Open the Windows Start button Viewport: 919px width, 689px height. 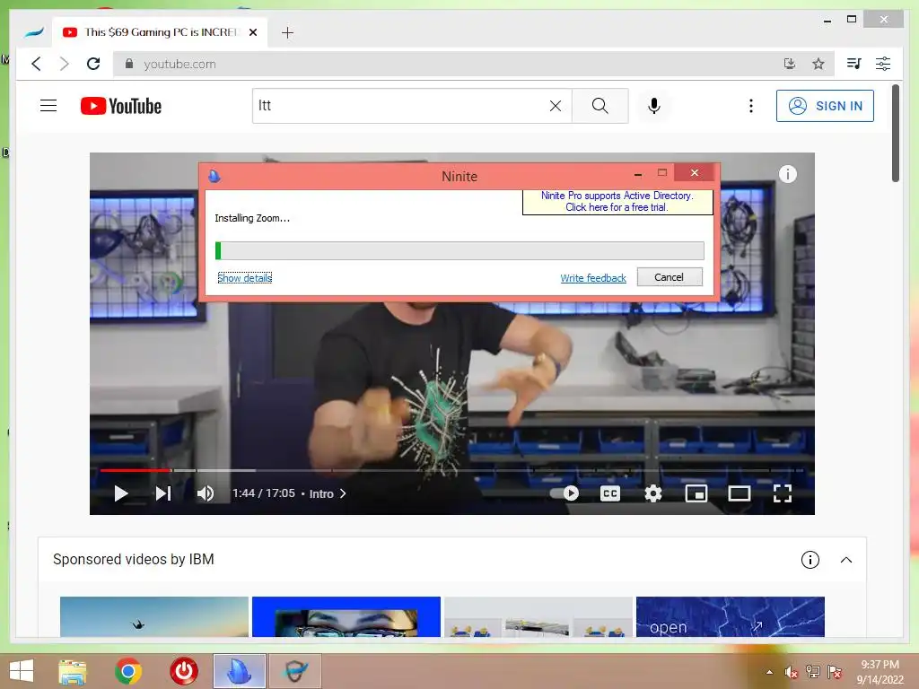pos(22,671)
